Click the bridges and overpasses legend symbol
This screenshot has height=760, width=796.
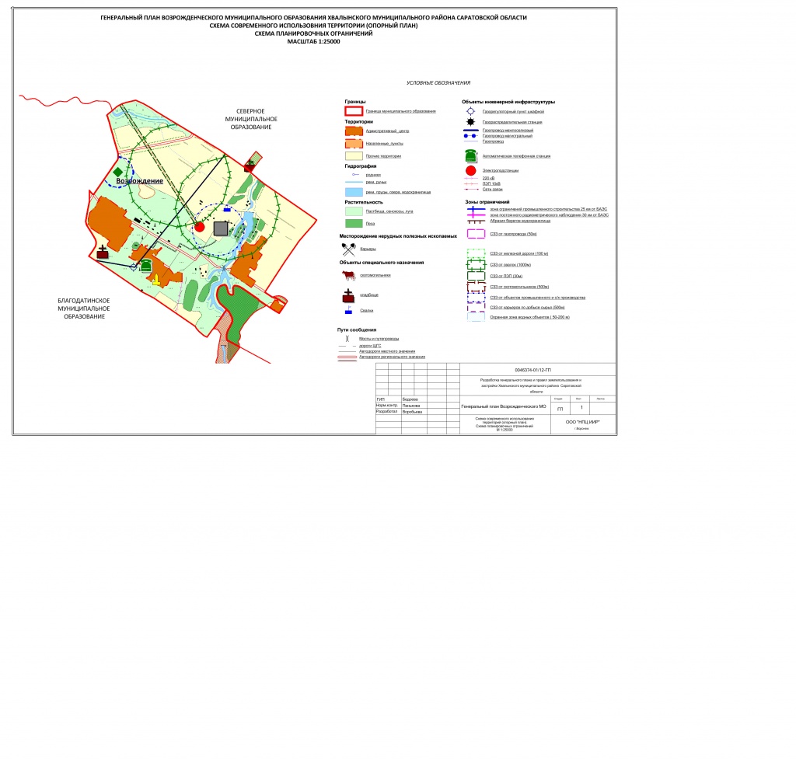pos(347,338)
